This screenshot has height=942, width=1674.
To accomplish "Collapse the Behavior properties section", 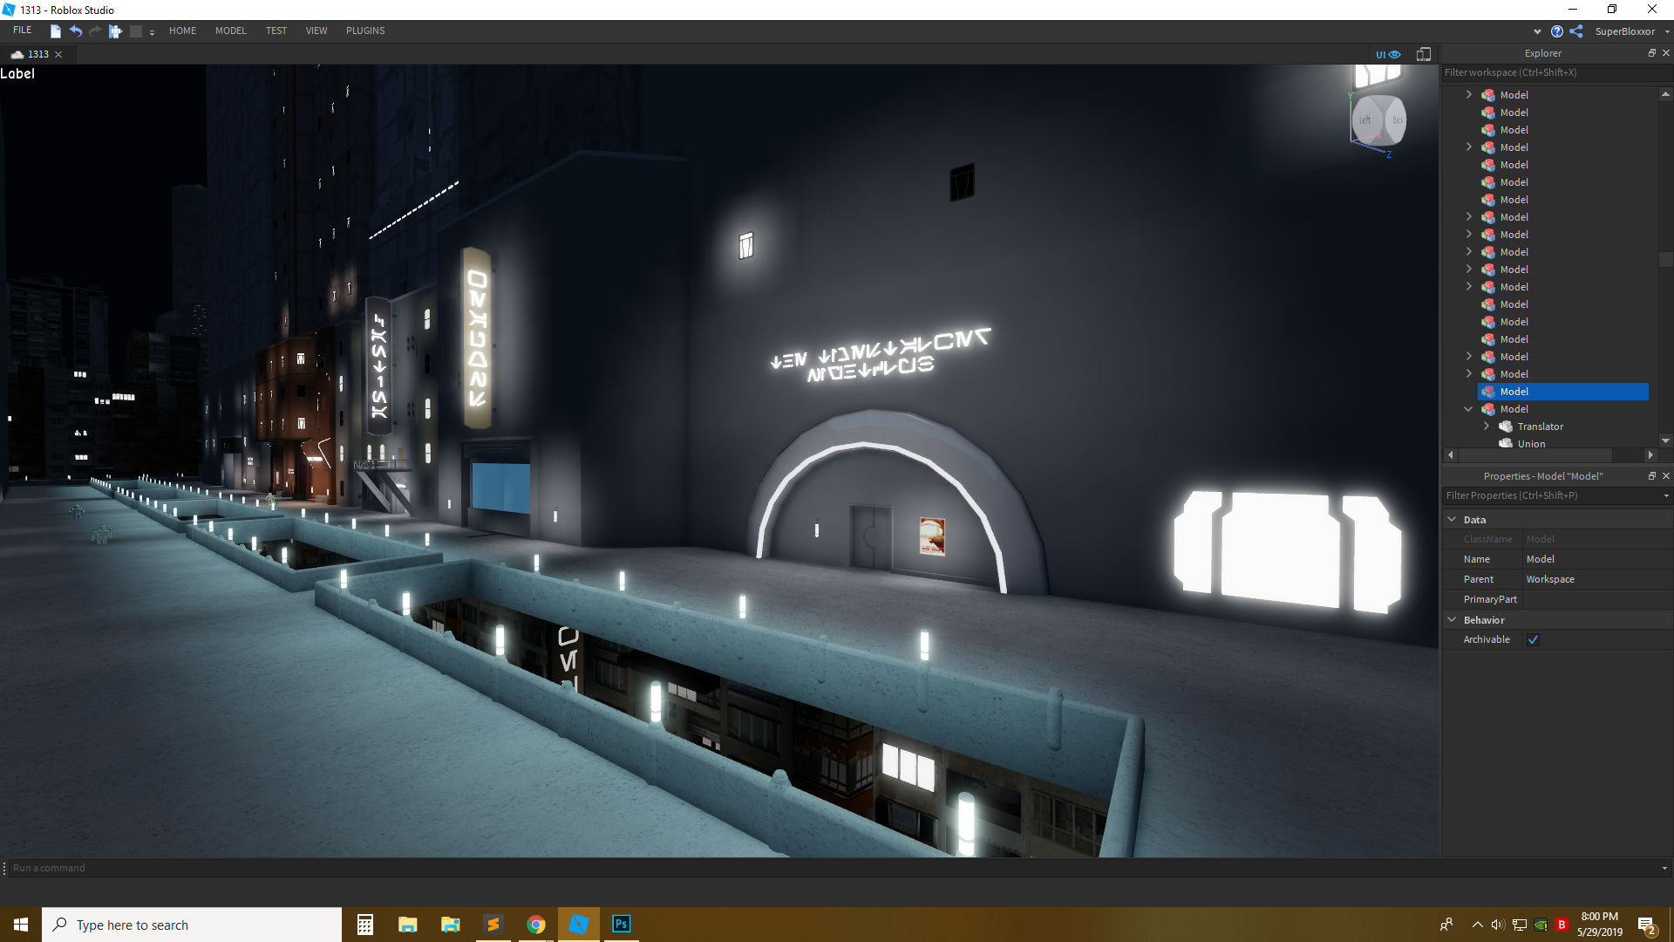I will click(x=1452, y=619).
